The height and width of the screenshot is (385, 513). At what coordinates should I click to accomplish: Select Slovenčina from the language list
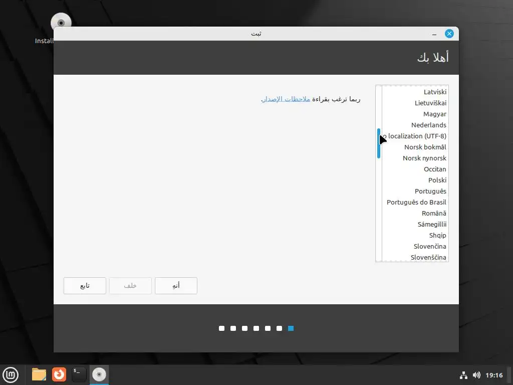(415, 247)
